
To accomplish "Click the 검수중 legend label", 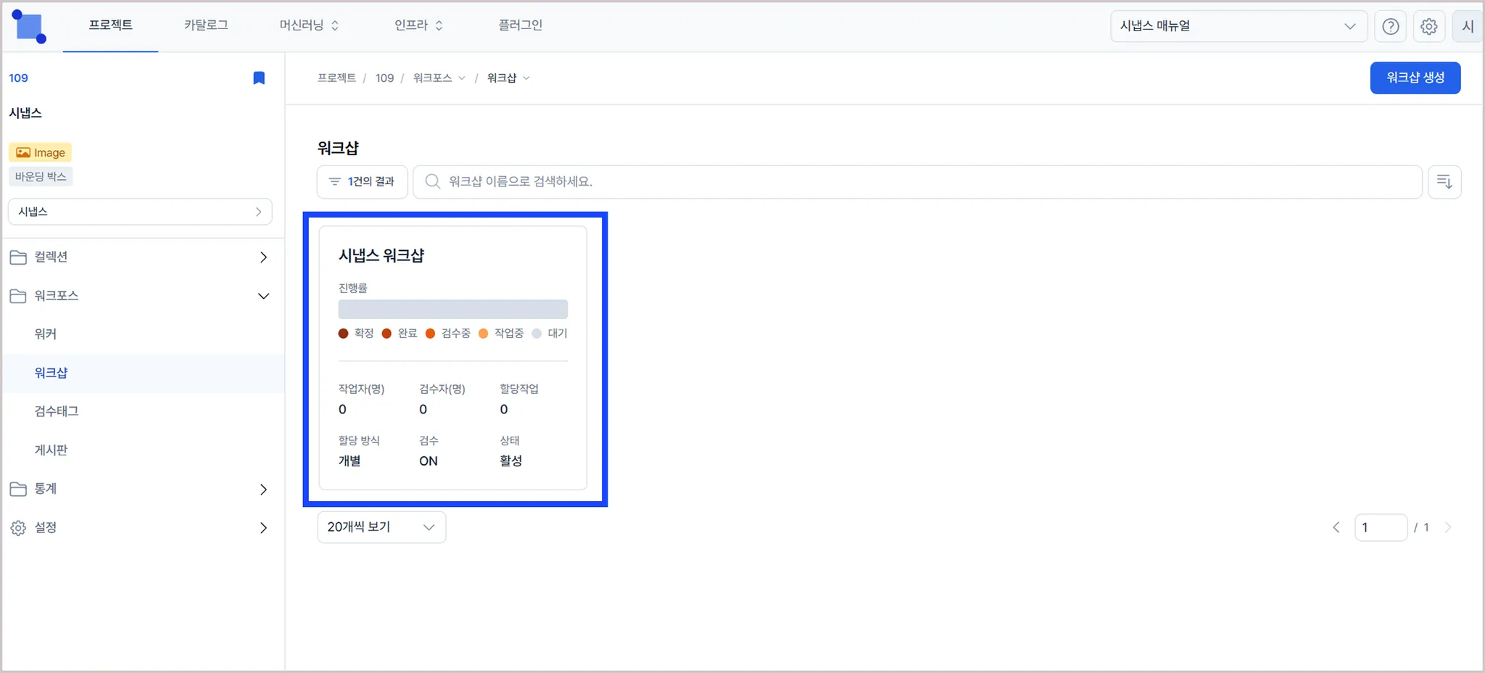I will point(455,334).
